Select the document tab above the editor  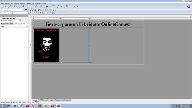pos(39,16)
